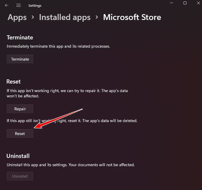Go to Installed apps breadcrumb

[x=65, y=17]
